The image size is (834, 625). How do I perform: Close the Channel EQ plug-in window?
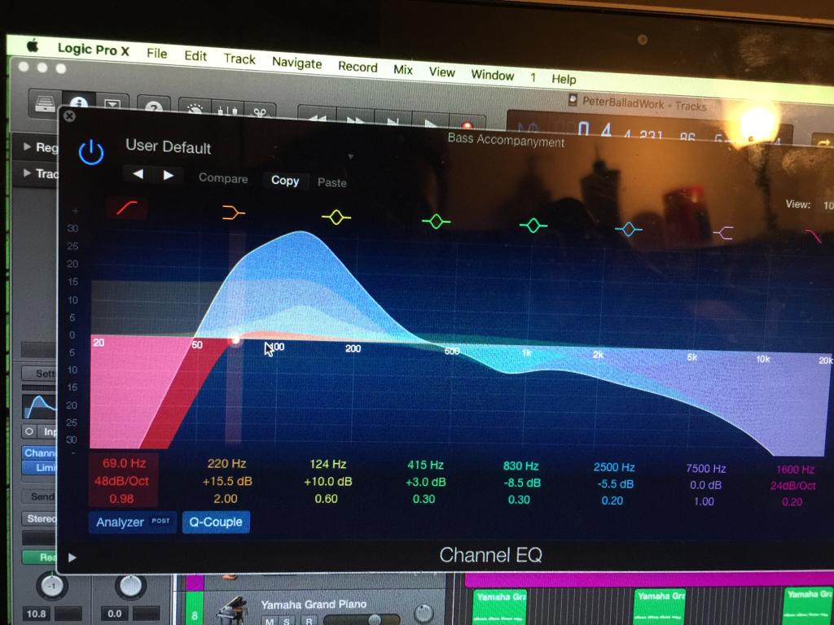coord(69,116)
